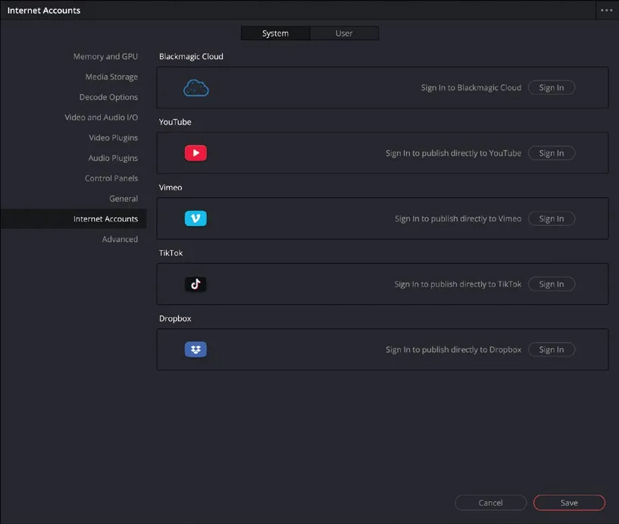Image resolution: width=619 pixels, height=524 pixels.
Task: Open Video Plugins section
Action: point(114,137)
